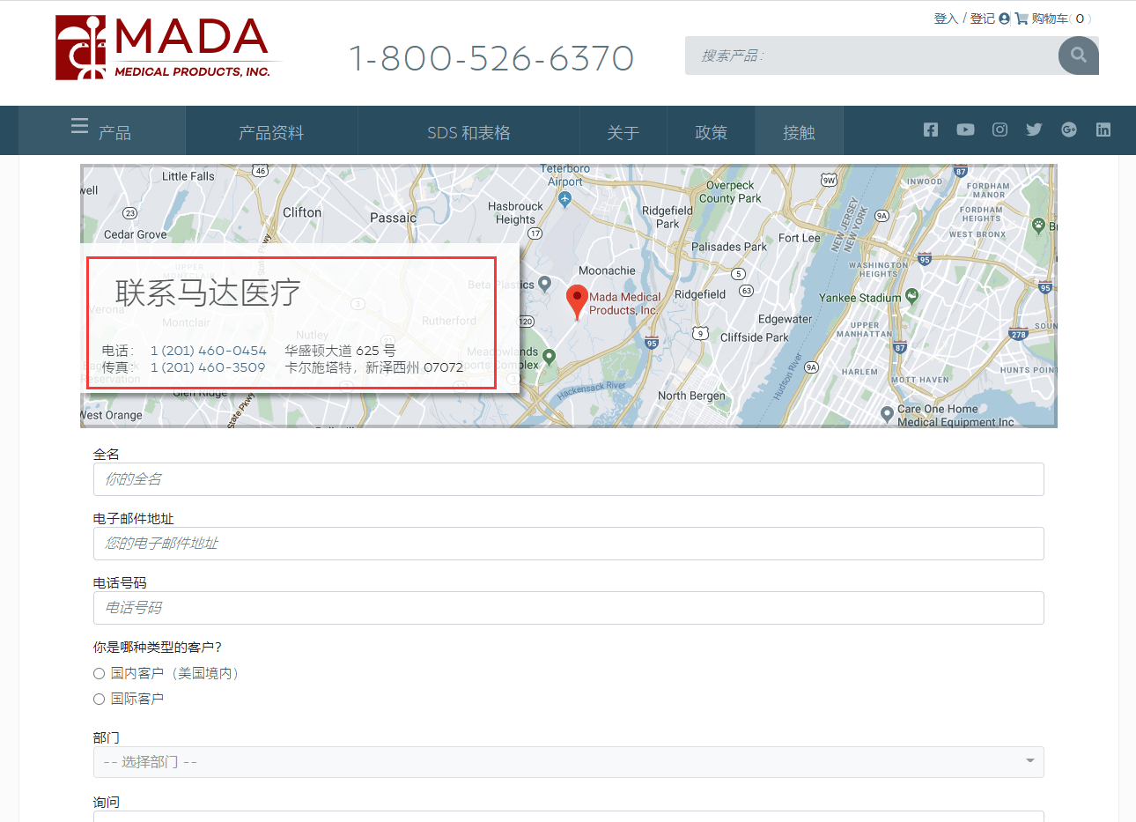This screenshot has width=1136, height=822.
Task: Click the red Mada Medical map pin
Action: click(x=577, y=301)
